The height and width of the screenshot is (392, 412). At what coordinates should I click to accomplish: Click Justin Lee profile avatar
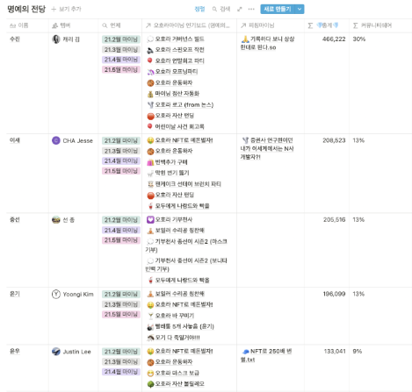(56, 352)
